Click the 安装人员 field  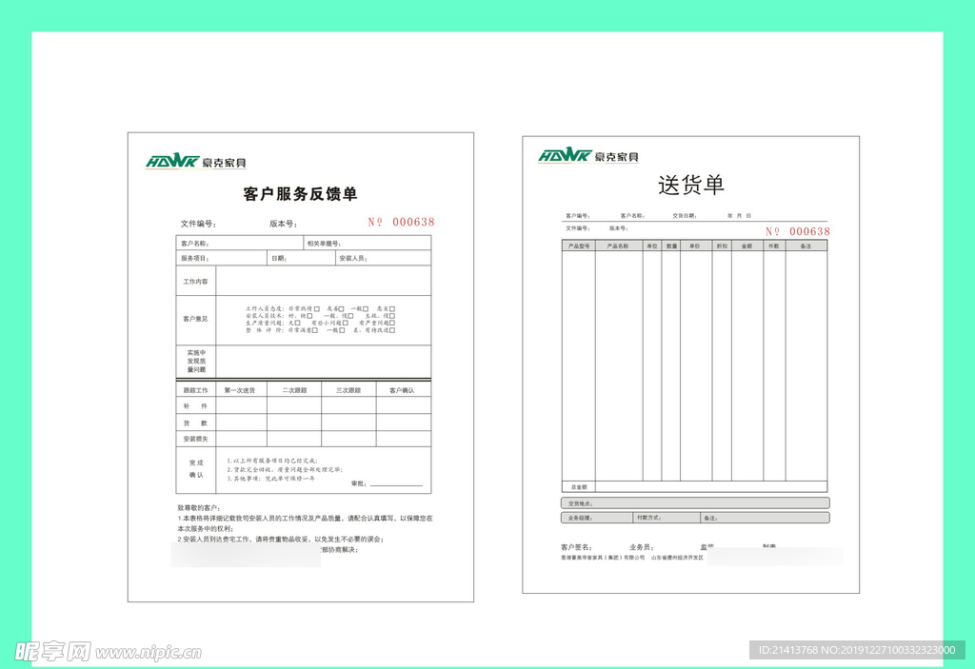pyautogui.click(x=381, y=258)
